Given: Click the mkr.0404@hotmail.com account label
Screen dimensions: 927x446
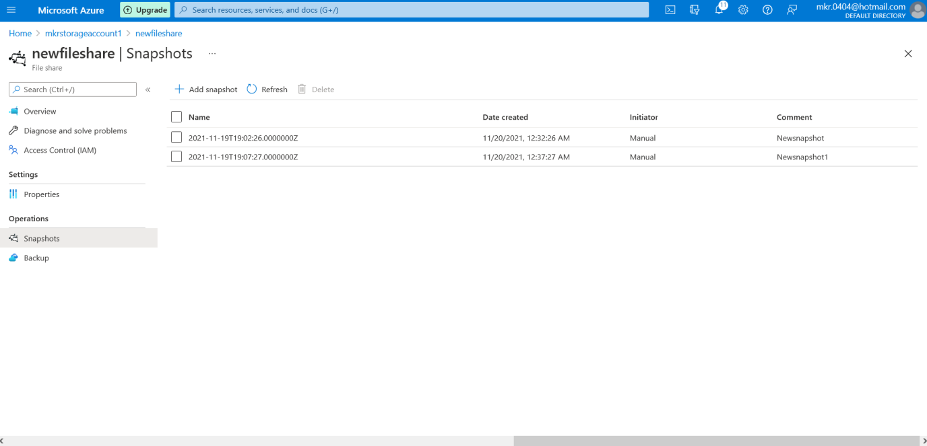Looking at the screenshot, I should (x=860, y=7).
